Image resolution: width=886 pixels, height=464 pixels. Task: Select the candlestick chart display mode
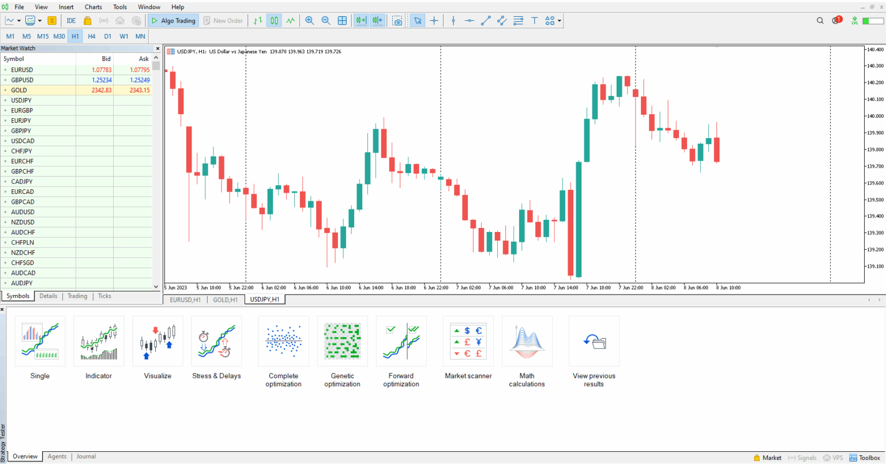tap(273, 20)
